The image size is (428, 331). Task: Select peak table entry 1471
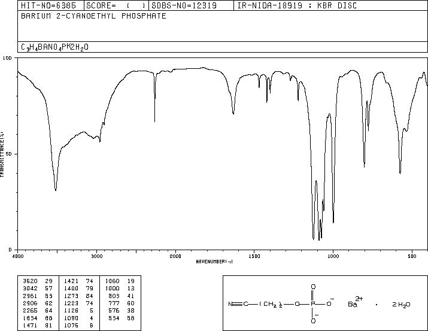tap(38, 326)
